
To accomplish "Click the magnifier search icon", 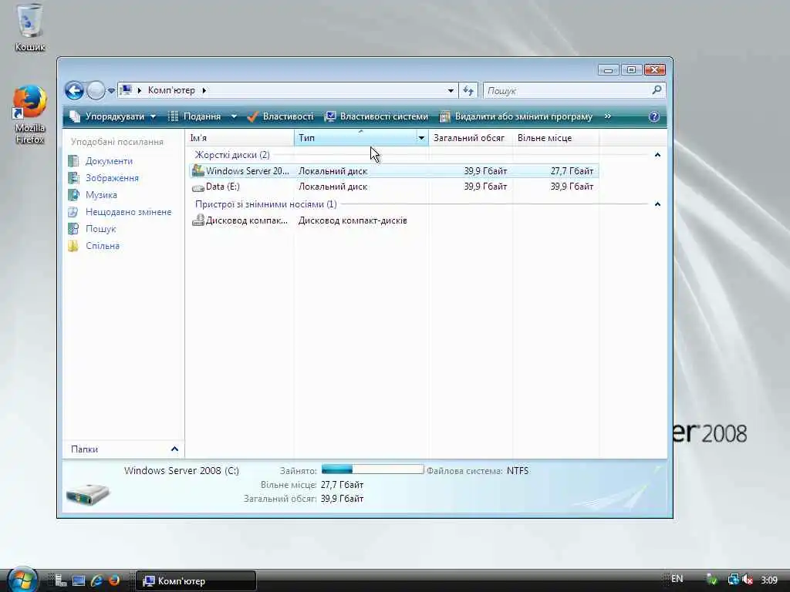I will (657, 90).
